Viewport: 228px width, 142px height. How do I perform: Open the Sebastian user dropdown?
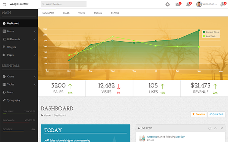coord(209,4)
